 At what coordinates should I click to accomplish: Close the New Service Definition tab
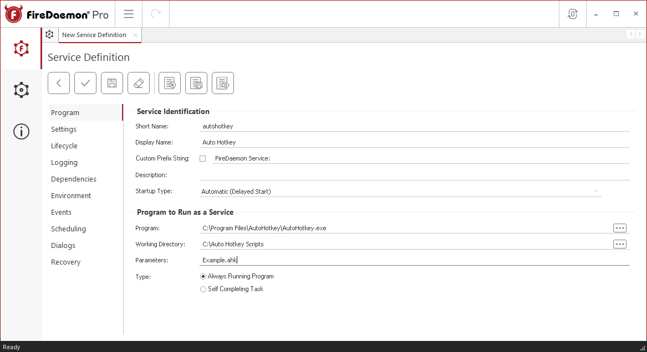135,35
